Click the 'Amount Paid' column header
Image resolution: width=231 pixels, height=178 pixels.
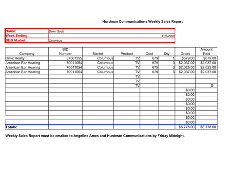pyautogui.click(x=206, y=52)
